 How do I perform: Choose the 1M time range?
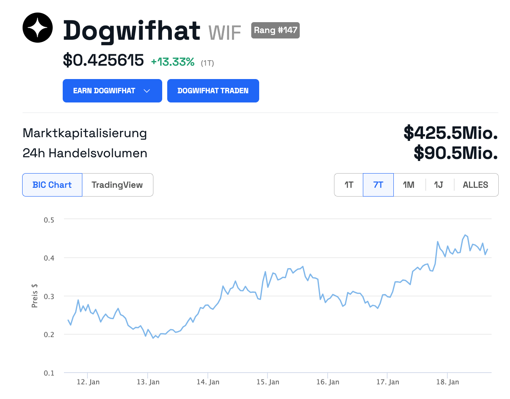tap(408, 185)
